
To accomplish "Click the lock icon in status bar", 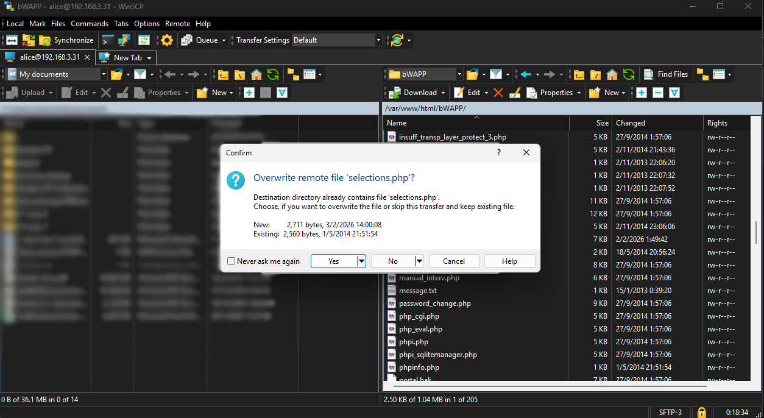I will click(701, 413).
